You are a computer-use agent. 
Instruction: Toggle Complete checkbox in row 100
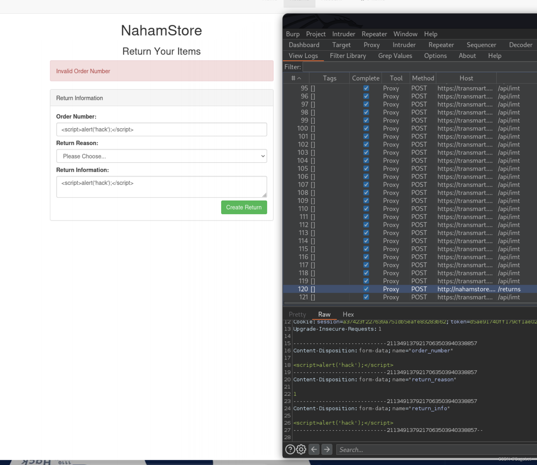click(x=366, y=128)
